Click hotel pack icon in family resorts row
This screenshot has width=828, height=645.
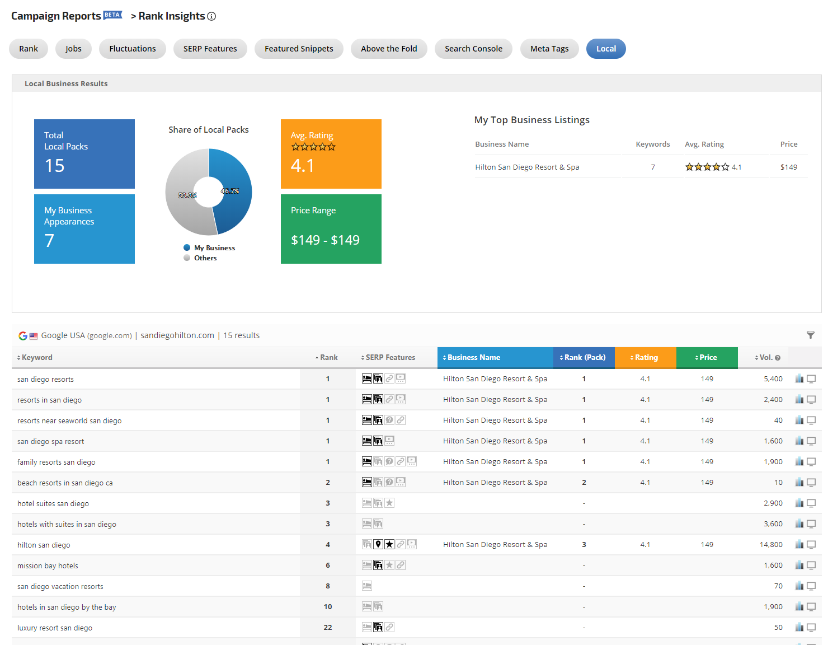pos(367,462)
